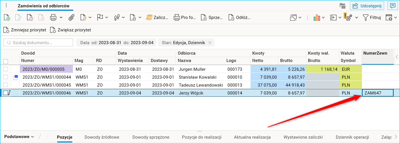
Task: Select the Tadeusz Lewandowski cell
Action: pos(200,85)
